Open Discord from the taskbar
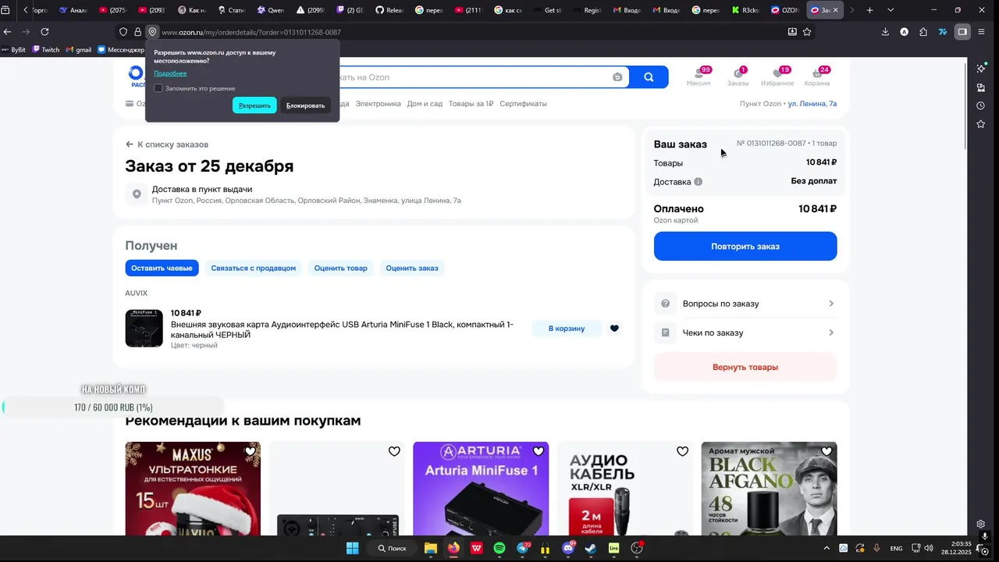This screenshot has width=999, height=562. coord(568,548)
